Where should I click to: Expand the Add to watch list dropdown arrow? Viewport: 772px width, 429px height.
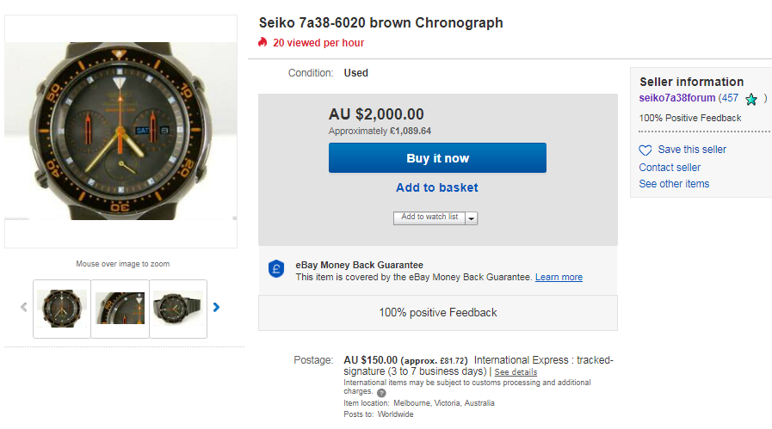471,218
